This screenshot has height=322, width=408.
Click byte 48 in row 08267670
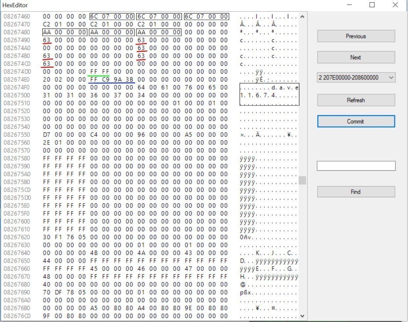[x=47, y=276]
